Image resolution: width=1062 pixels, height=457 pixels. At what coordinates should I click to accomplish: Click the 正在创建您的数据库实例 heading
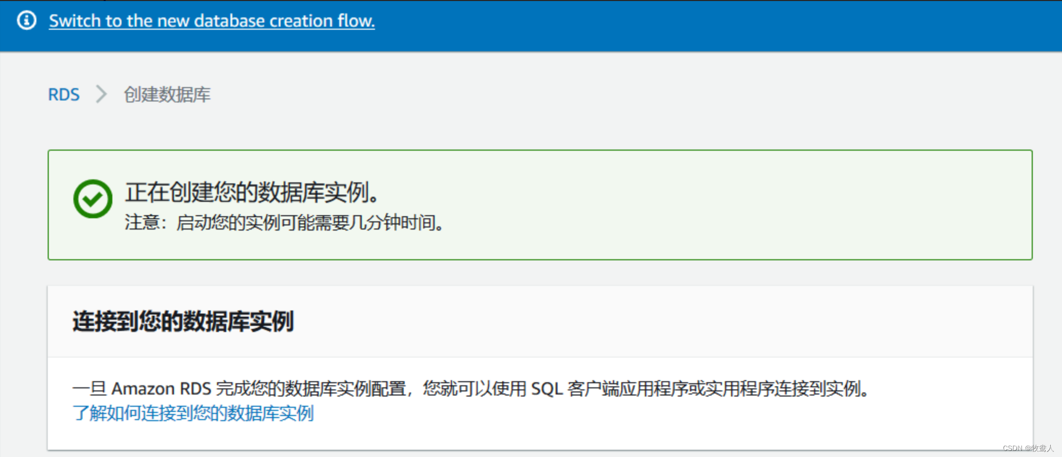(252, 192)
